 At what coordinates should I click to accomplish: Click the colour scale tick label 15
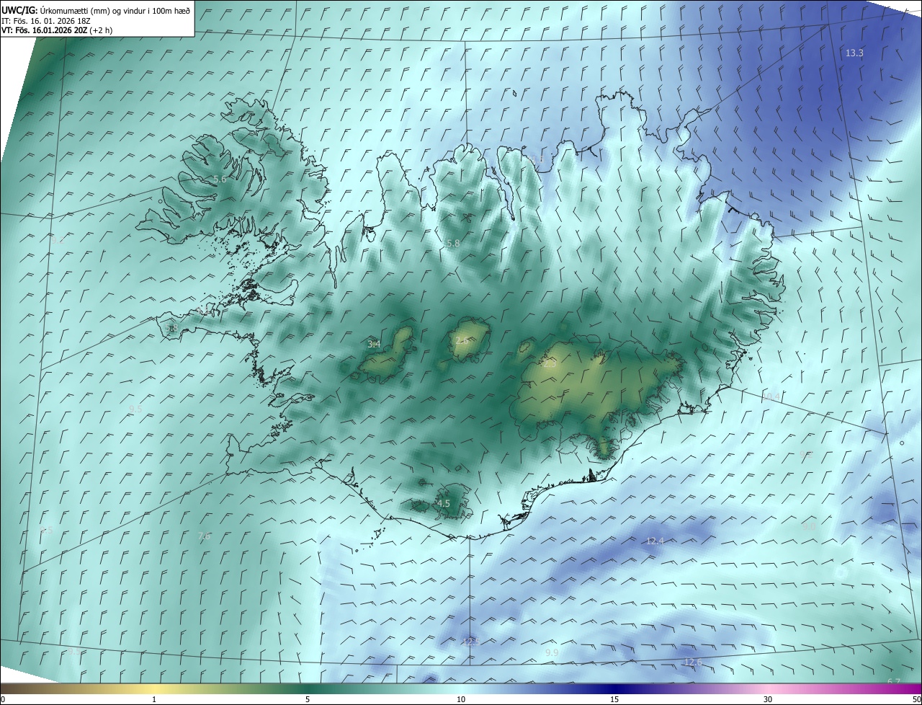[614, 699]
